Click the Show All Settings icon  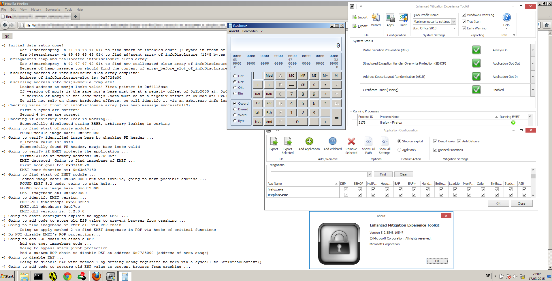pos(385,141)
